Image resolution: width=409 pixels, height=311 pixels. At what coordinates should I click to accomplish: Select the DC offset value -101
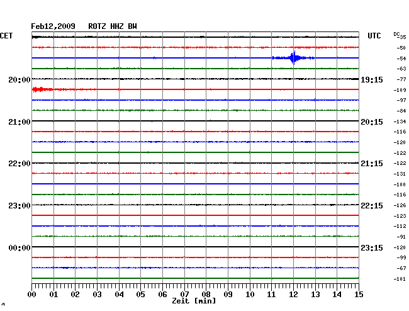(x=400, y=279)
